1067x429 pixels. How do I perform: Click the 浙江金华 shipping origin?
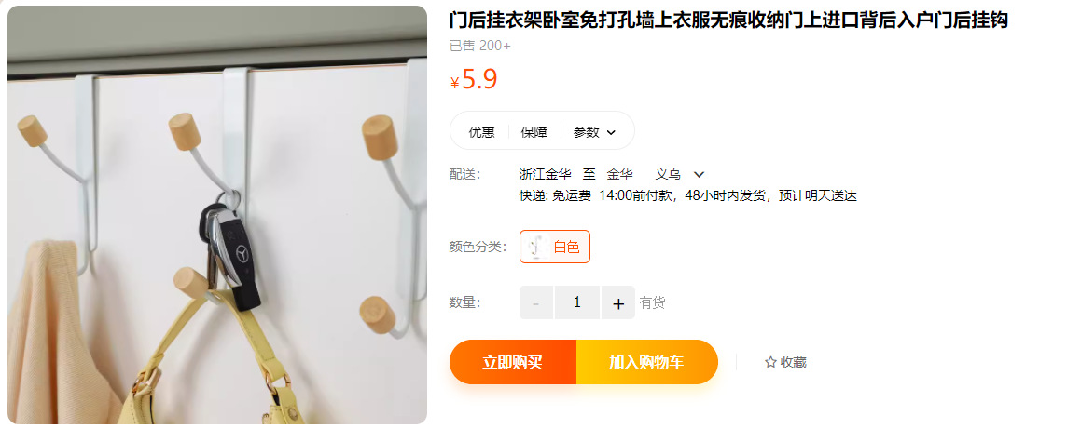click(x=545, y=174)
